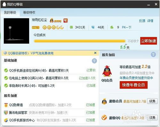Click the 今日成长 progress bar
This screenshot has height=127, width=160.
(80, 41)
